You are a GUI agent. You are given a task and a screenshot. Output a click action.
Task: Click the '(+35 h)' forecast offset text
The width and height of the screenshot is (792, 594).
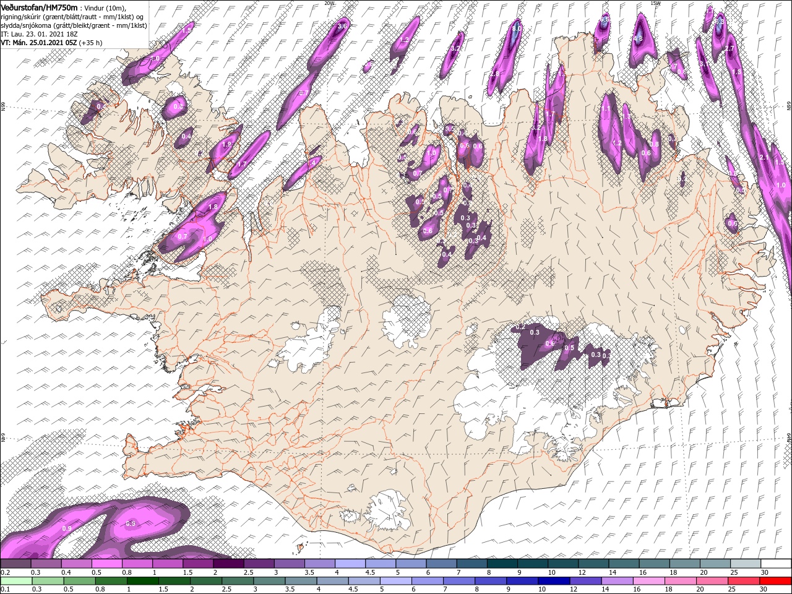[x=90, y=43]
